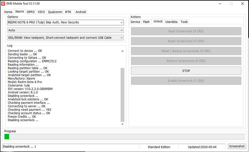Switch to the OPPO tab
249x152 pixels.
tap(31, 12)
